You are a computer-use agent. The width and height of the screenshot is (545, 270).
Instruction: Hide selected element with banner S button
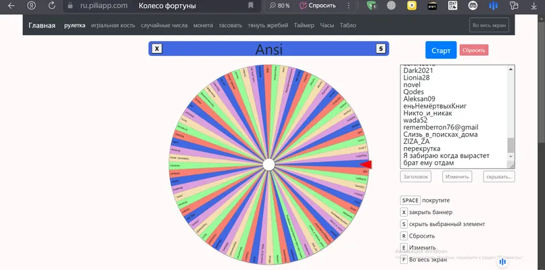click(x=381, y=49)
